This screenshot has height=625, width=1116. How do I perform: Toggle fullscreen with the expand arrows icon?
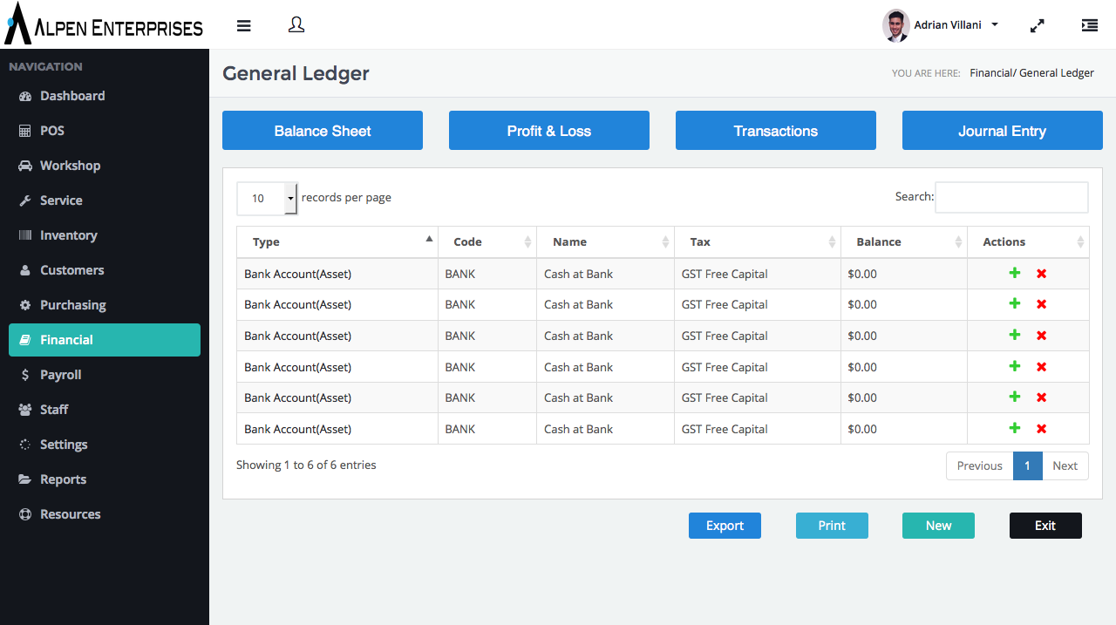pyautogui.click(x=1037, y=26)
